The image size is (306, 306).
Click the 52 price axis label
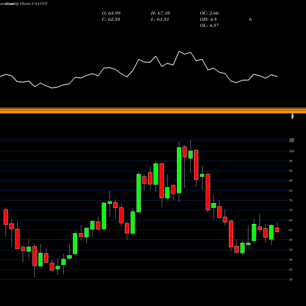pyautogui.click(x=291, y=250)
